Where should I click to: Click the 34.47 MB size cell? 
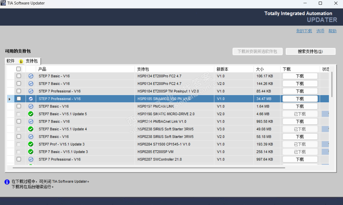[x=267, y=99]
